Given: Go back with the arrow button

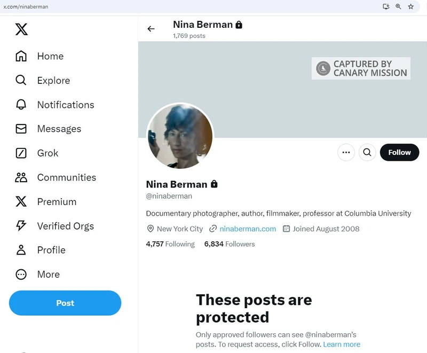Looking at the screenshot, I should (151, 29).
